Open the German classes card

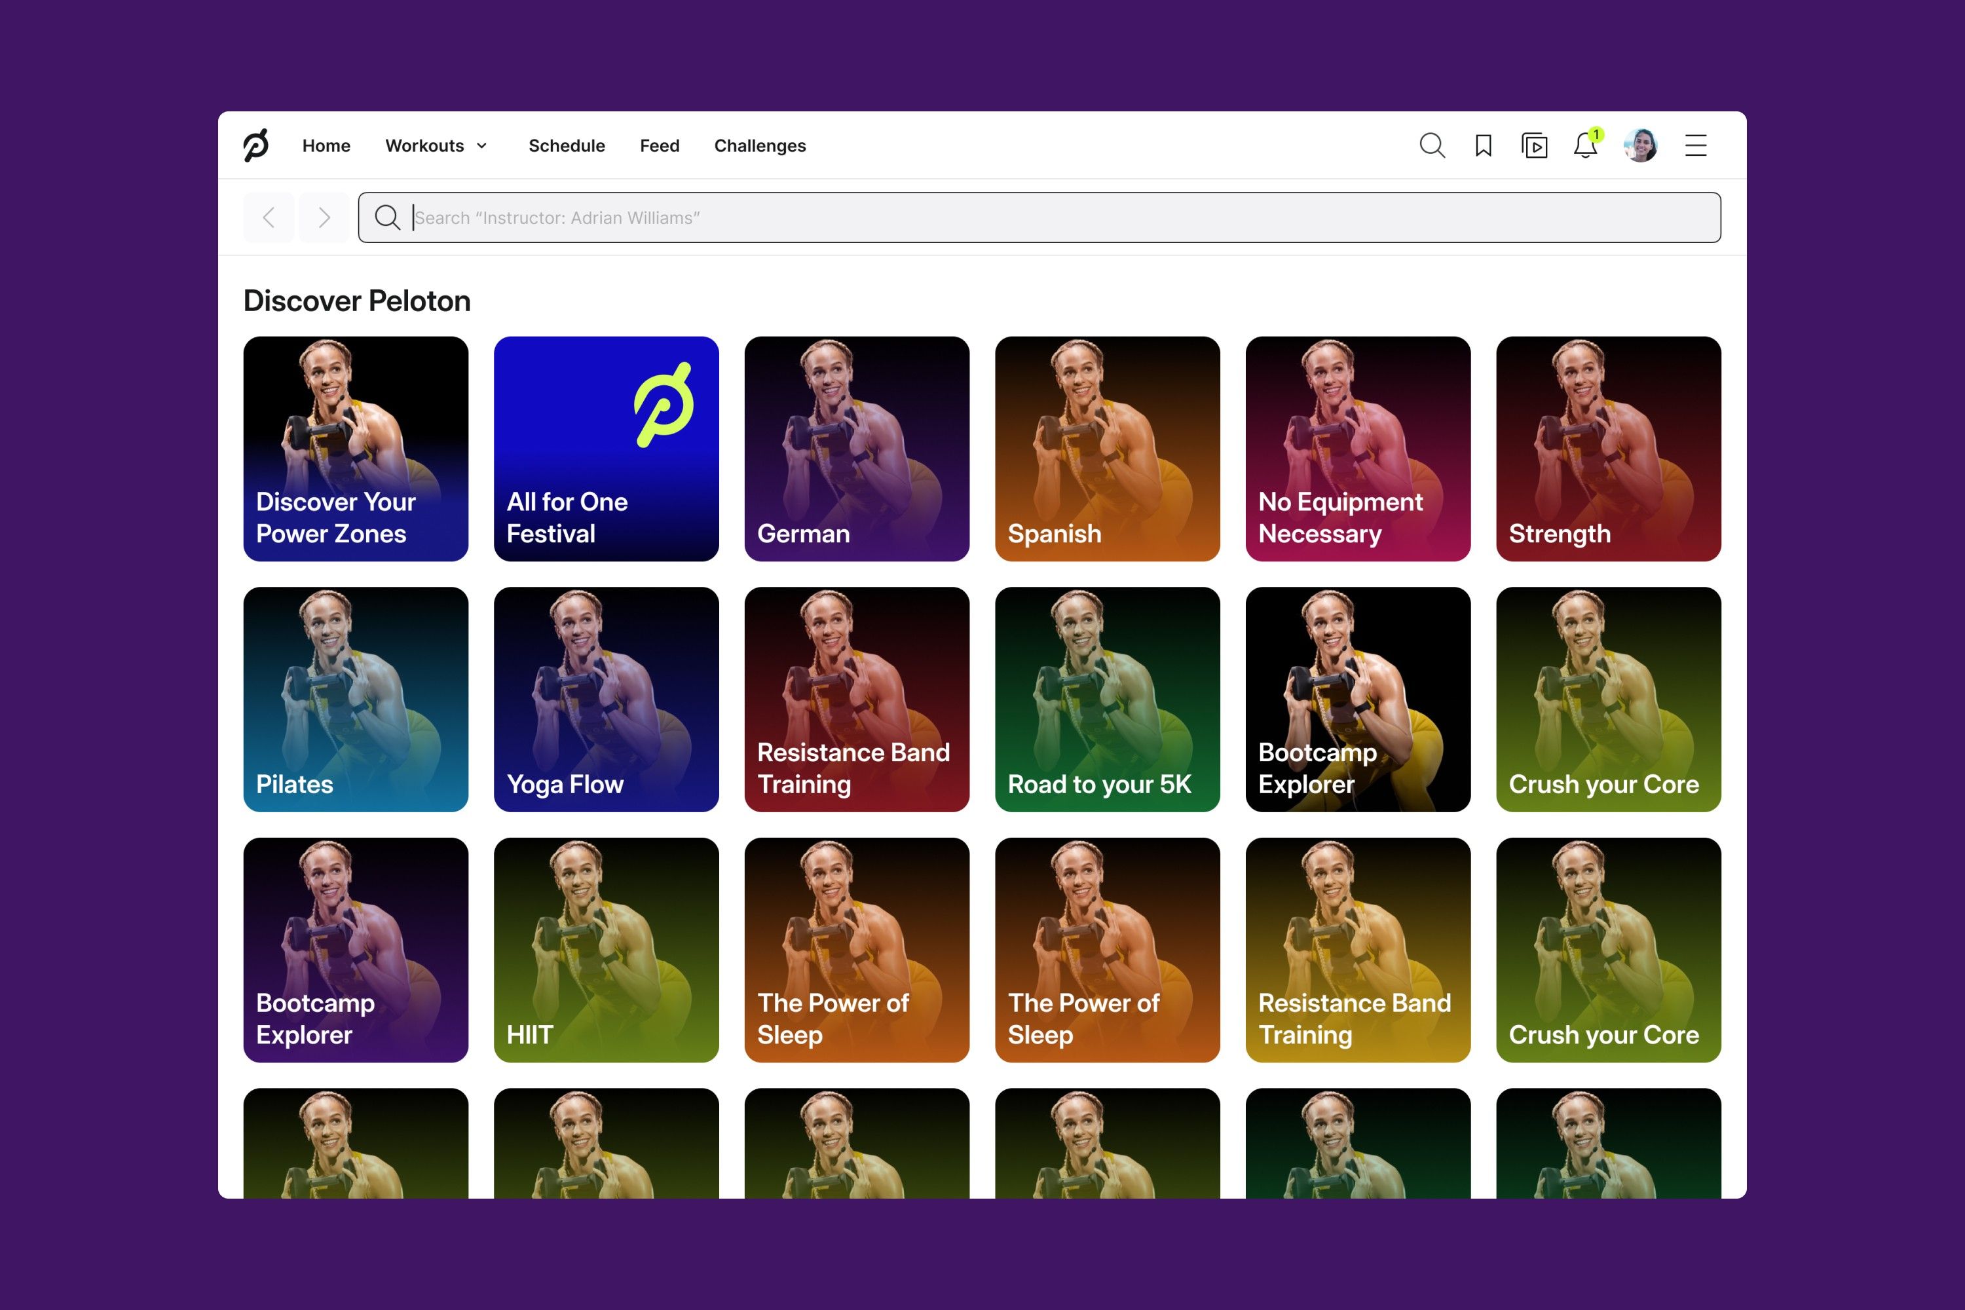coord(857,449)
